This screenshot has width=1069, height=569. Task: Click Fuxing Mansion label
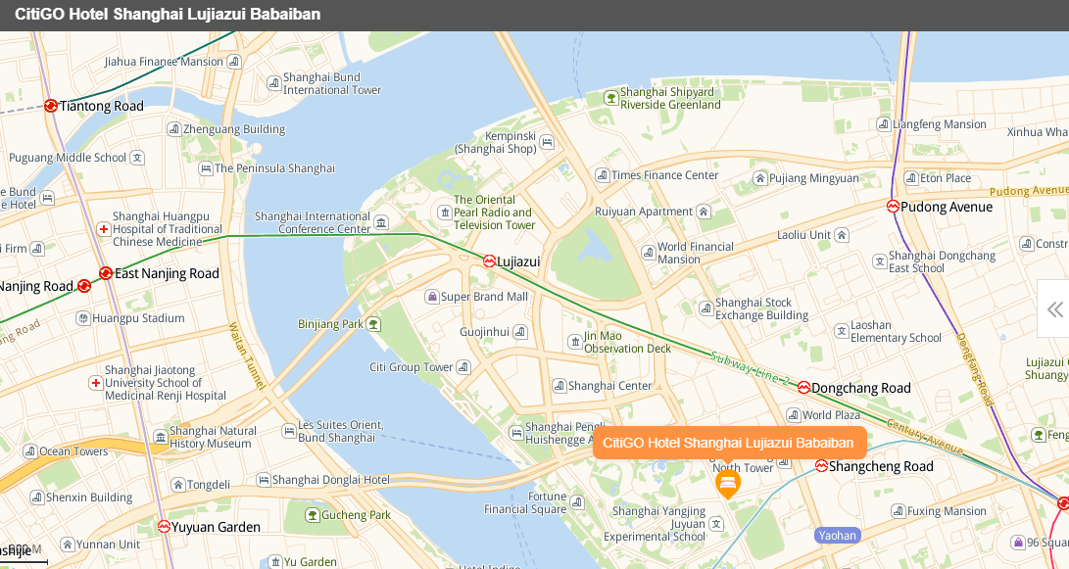(947, 511)
